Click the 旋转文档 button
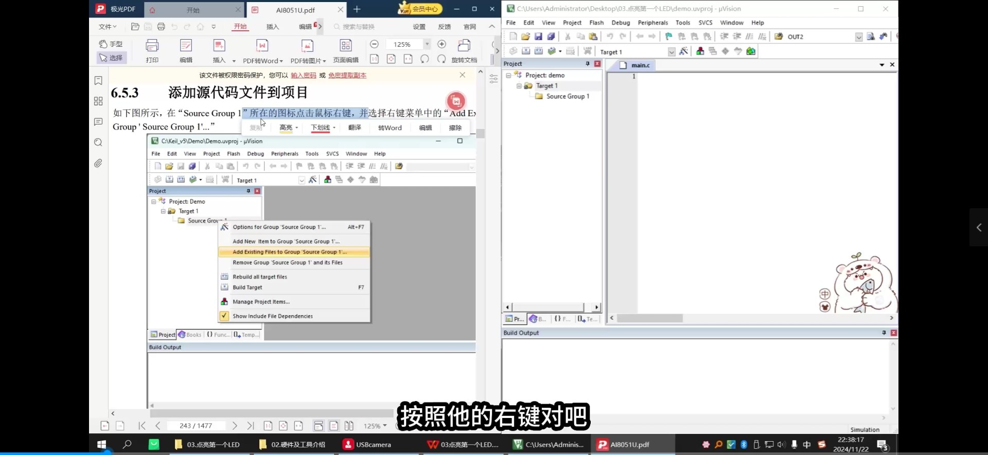Screen dimensions: 988x455 coord(464,51)
